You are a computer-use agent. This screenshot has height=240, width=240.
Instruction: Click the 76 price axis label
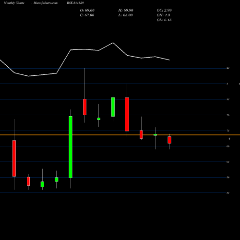tap(228, 115)
